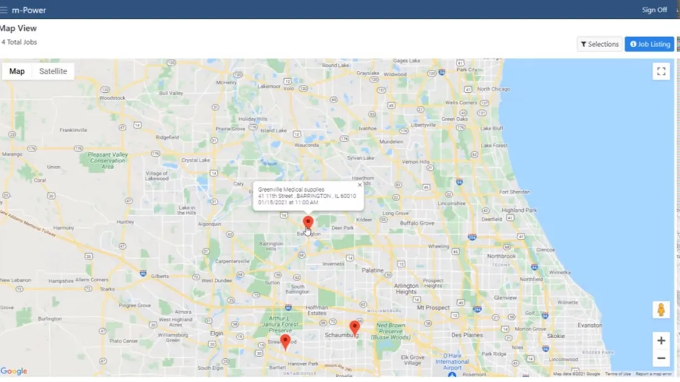Screen dimensions: 680x382
Task: Toggle fullscreen map view
Action: pos(661,72)
